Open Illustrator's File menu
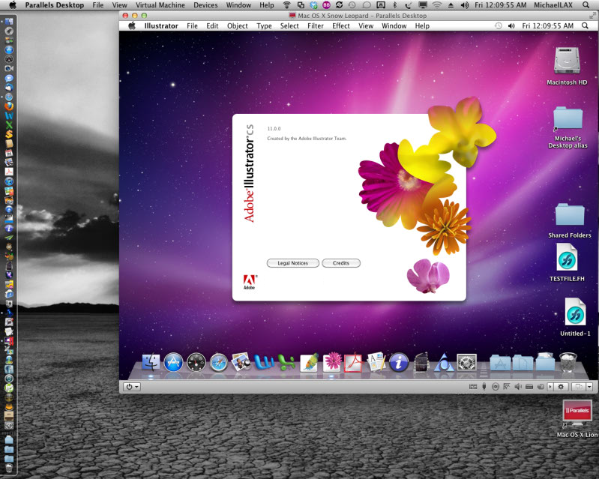599x479 pixels. [192, 25]
